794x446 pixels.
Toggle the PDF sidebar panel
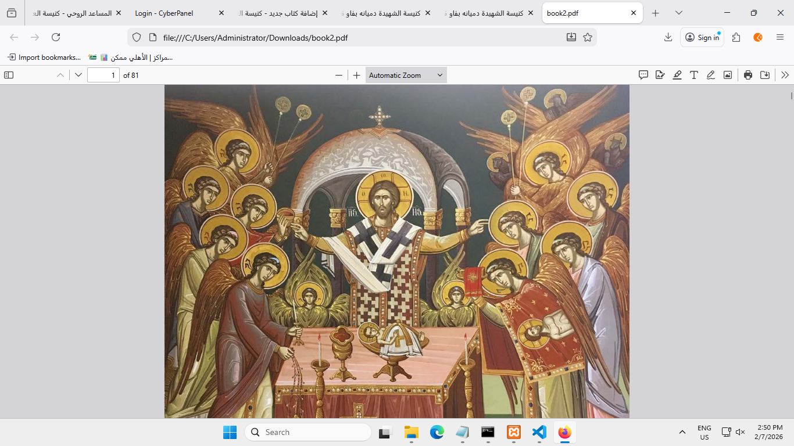click(x=9, y=75)
